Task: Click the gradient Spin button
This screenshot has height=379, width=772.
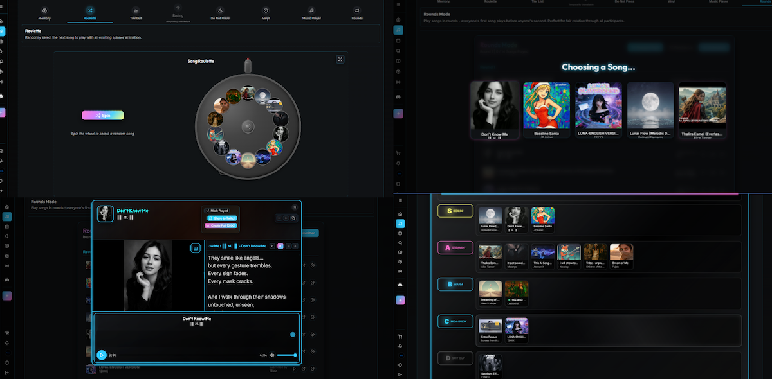Action: tap(102, 116)
